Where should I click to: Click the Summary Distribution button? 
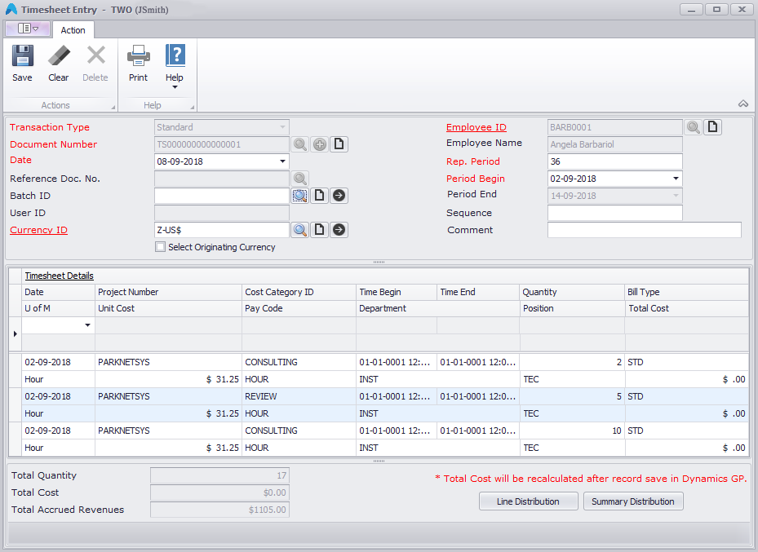click(633, 501)
